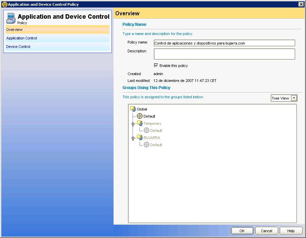This screenshot has height=238, width=306.
Task: Switch to the Application Control section
Action: point(22,38)
